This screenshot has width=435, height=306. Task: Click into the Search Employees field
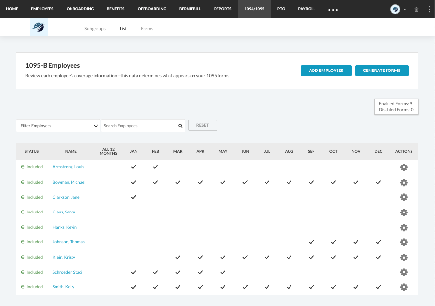[139, 126]
